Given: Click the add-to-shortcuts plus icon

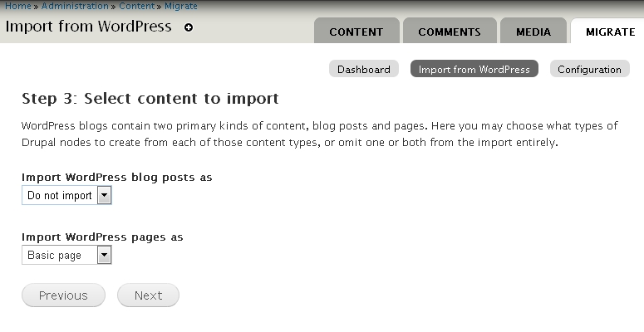Looking at the screenshot, I should coord(189,27).
